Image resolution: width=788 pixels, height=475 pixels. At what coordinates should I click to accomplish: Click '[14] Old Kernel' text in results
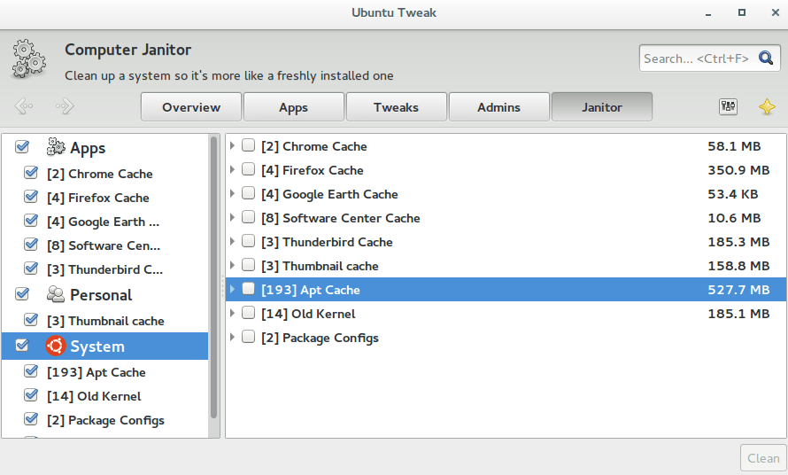(308, 314)
